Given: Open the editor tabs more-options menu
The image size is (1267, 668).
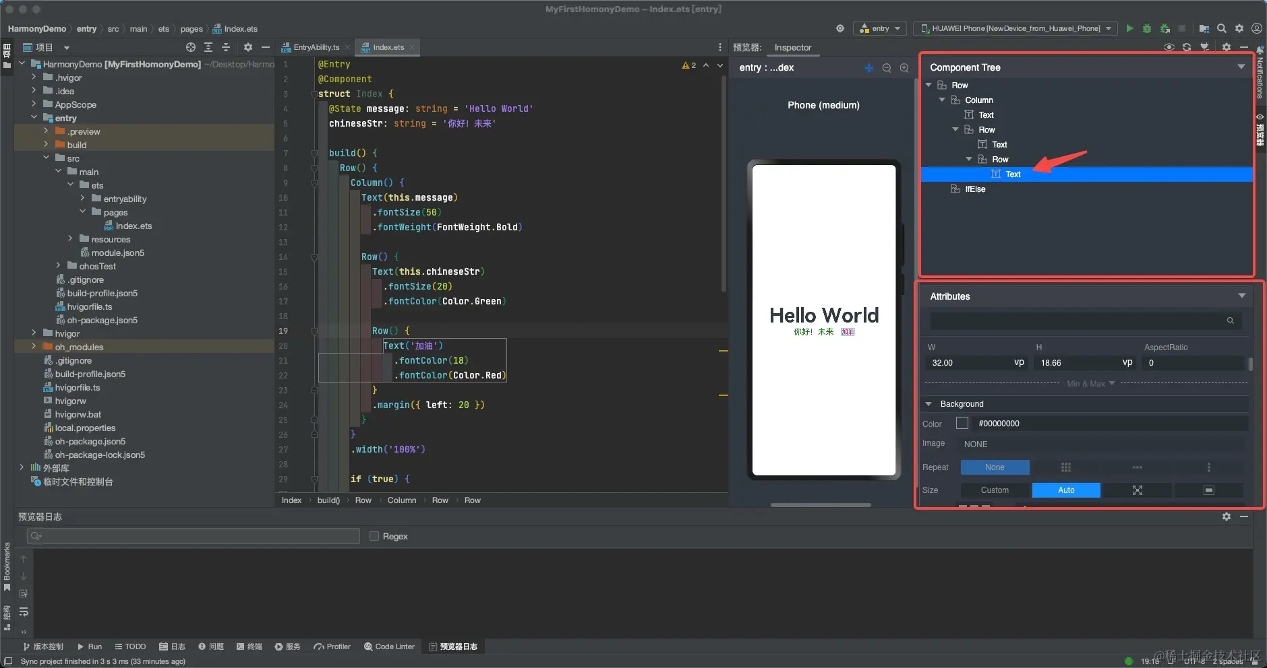Looking at the screenshot, I should pyautogui.click(x=720, y=47).
